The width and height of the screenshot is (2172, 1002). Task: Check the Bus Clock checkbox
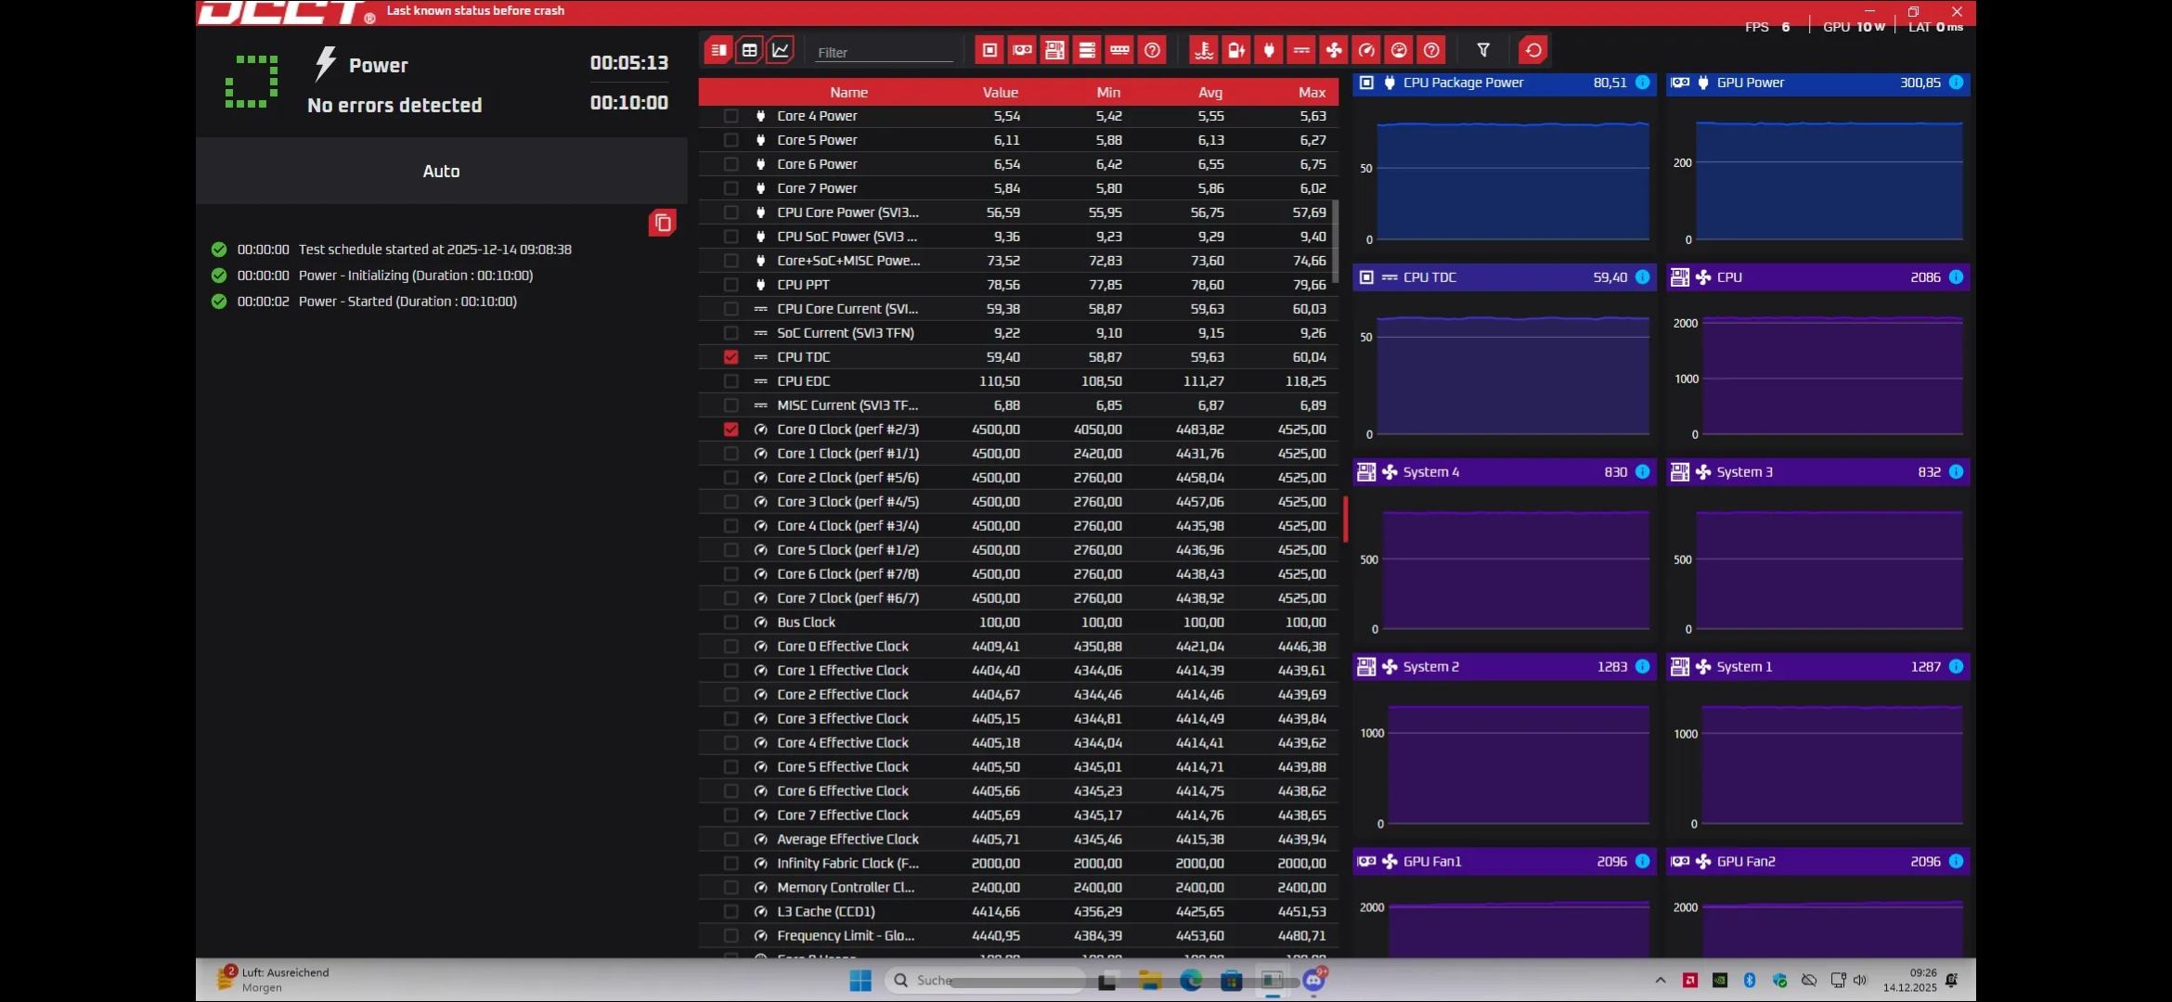pyautogui.click(x=731, y=623)
